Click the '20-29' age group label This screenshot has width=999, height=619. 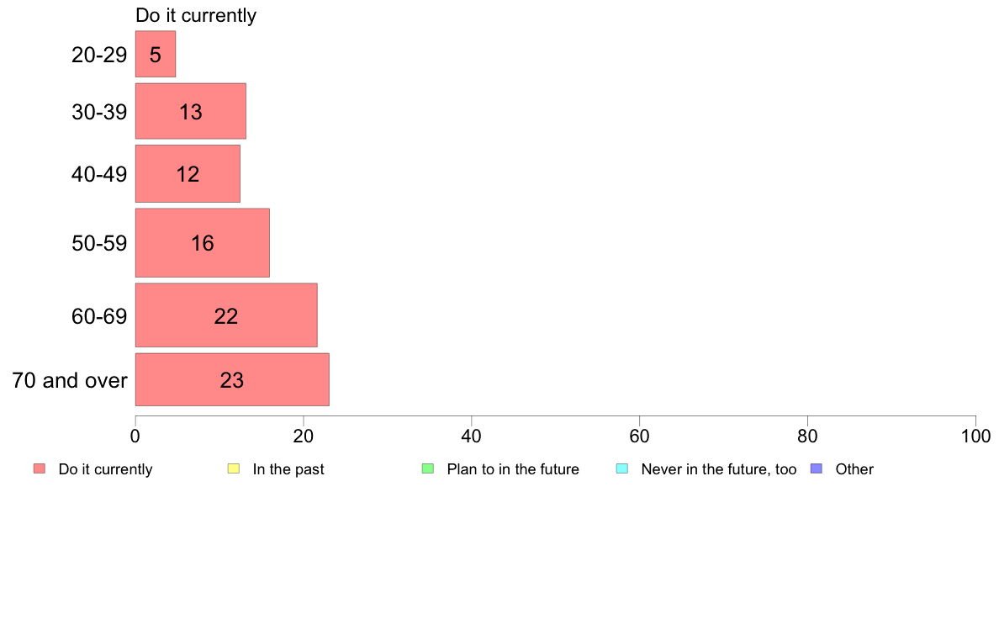[x=99, y=55]
